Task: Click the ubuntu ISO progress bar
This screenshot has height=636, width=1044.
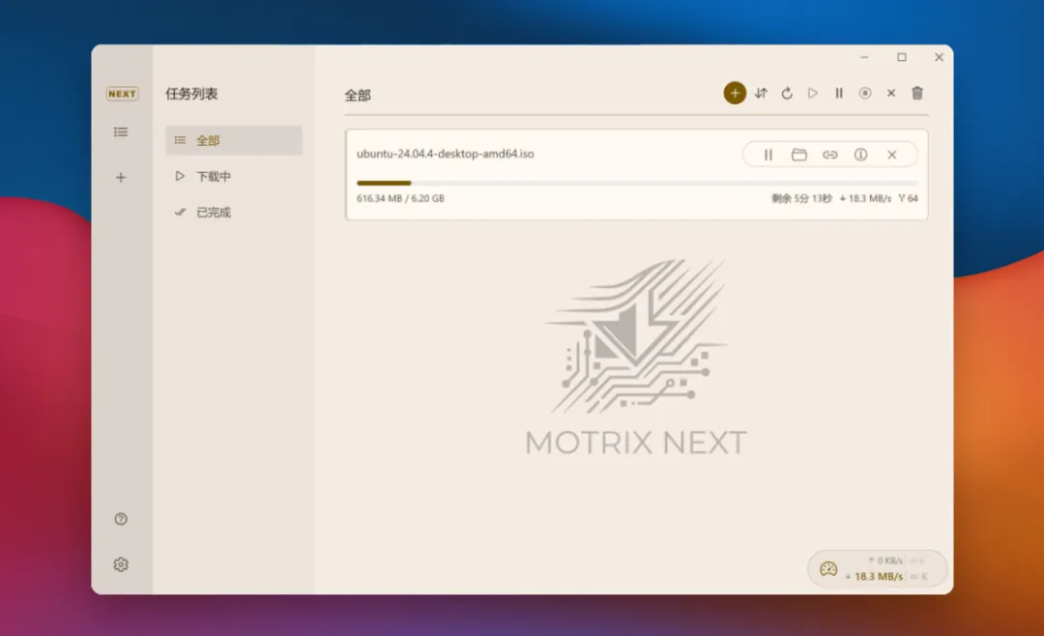Action: (637, 183)
